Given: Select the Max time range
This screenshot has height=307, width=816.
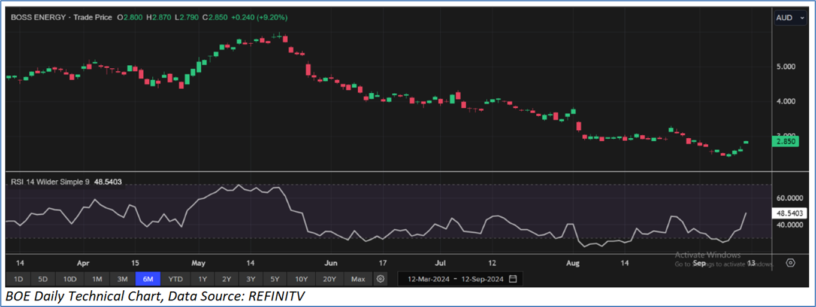Looking at the screenshot, I should coord(358,279).
